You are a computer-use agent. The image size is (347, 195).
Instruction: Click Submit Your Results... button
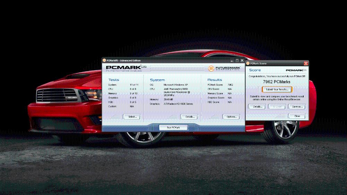coord(277,90)
